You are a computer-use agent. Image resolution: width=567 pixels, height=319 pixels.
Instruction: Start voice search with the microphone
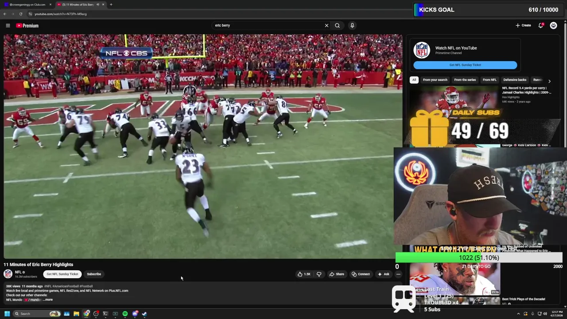[352, 25]
